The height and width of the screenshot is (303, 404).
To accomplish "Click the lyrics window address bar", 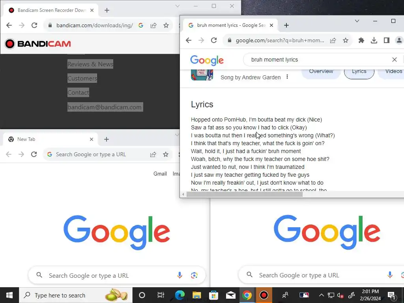I will pos(280,41).
